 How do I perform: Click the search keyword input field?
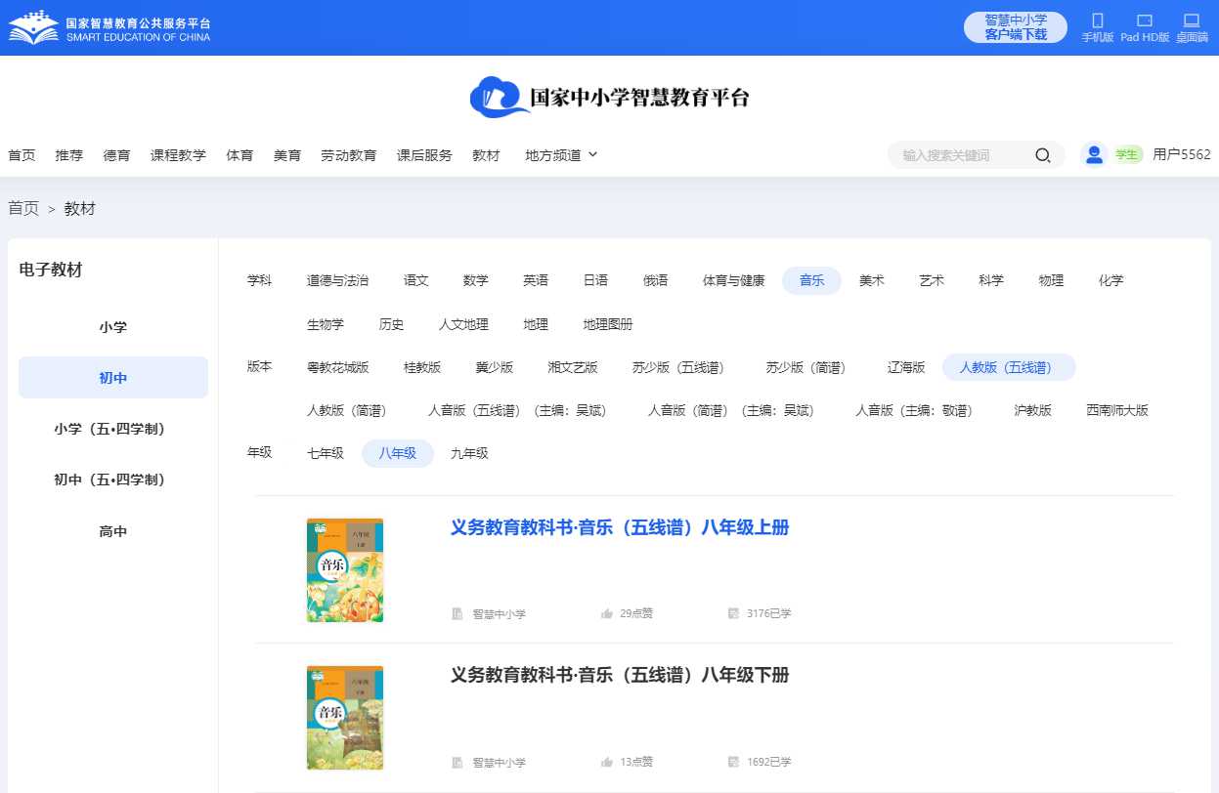pos(963,155)
